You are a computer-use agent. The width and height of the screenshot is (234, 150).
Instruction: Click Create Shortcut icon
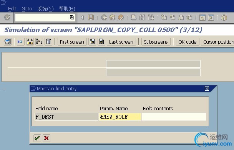coord(211,18)
